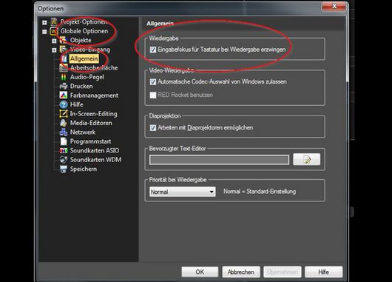The image size is (392, 282).
Task: Click the Projekt-Optionen W icon
Action: tap(54, 22)
